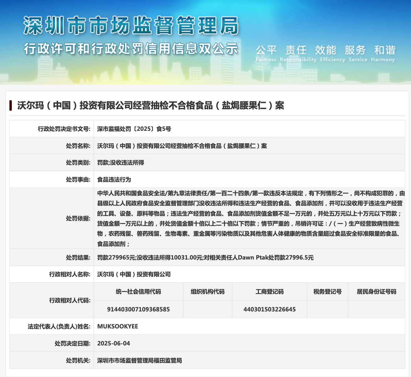The height and width of the screenshot is (377, 411).
Task: Click the page heading about 盐焗腰果仁 case
Action: pos(151,105)
